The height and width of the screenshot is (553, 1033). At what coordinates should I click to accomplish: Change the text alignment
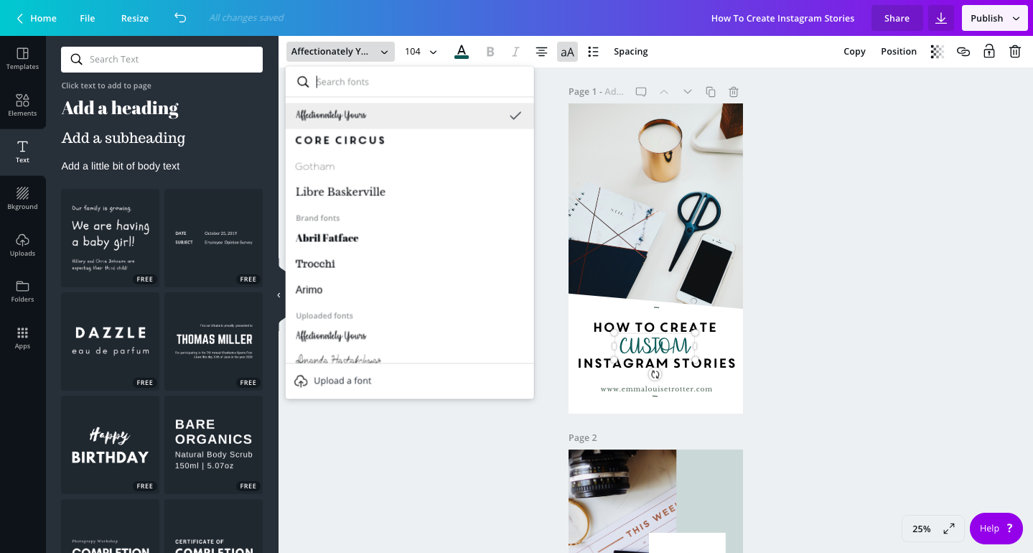[541, 52]
